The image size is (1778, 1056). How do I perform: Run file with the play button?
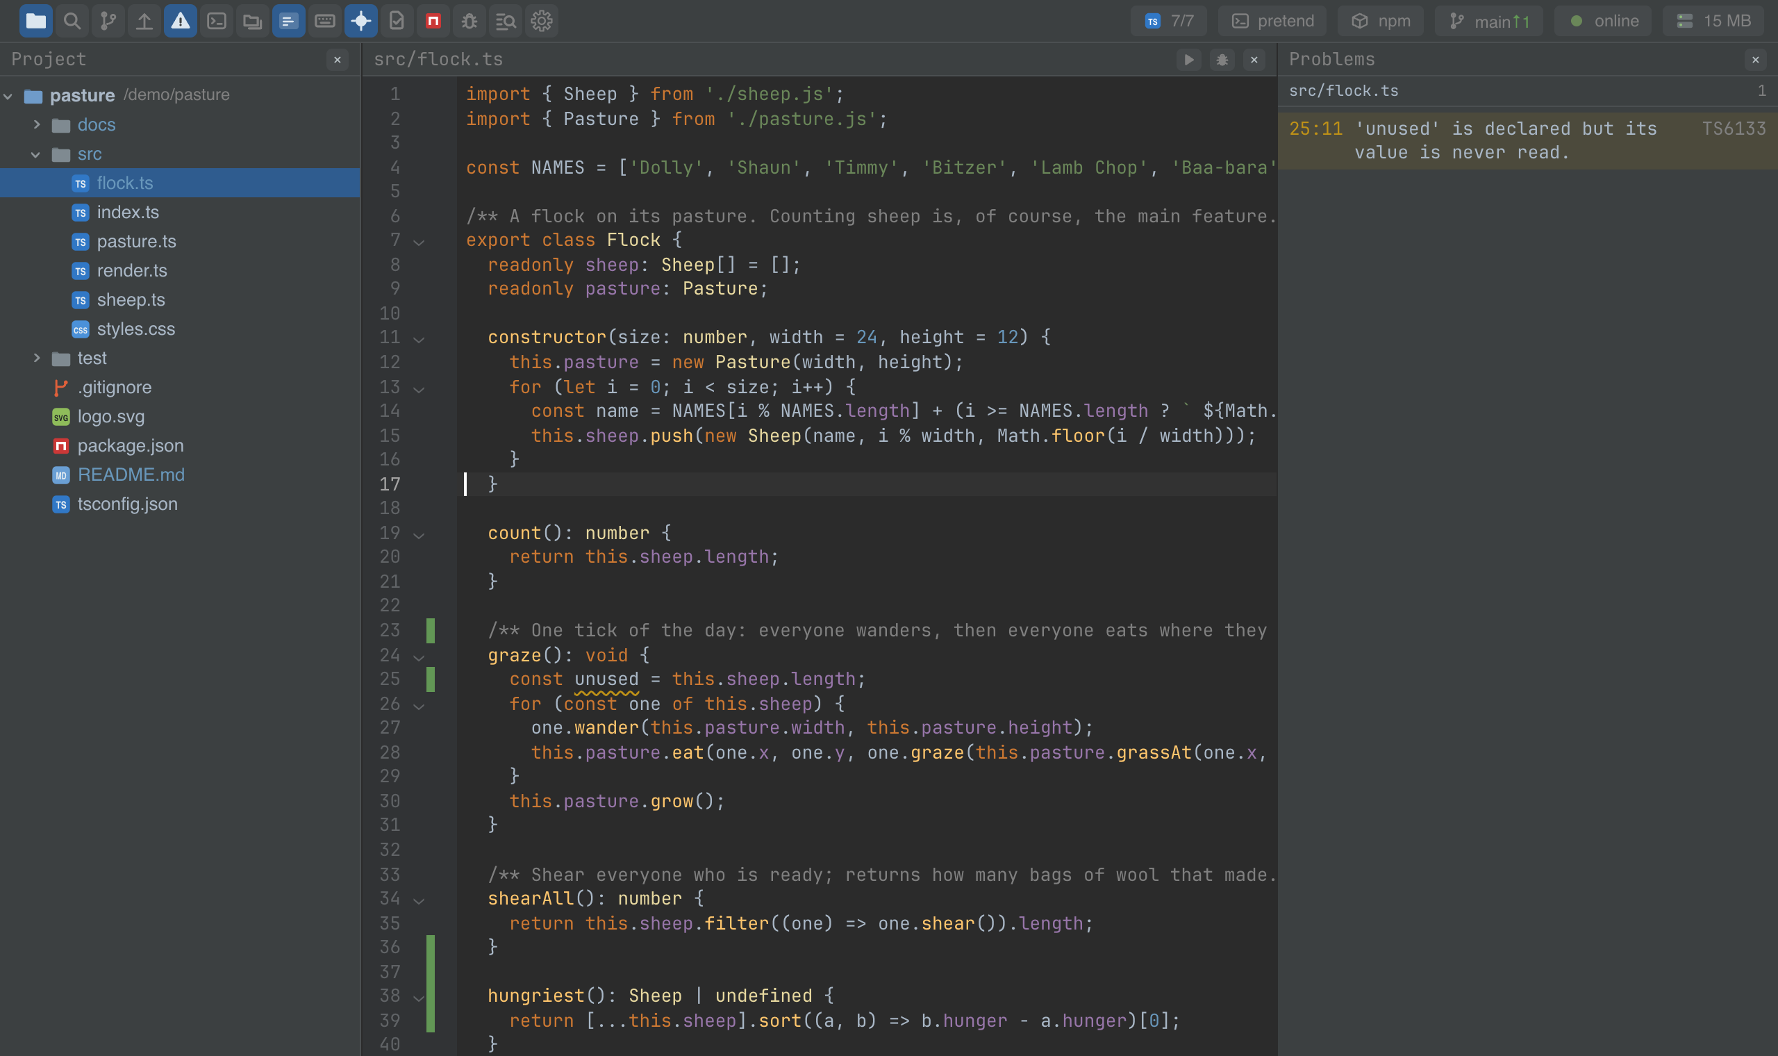[1188, 60]
